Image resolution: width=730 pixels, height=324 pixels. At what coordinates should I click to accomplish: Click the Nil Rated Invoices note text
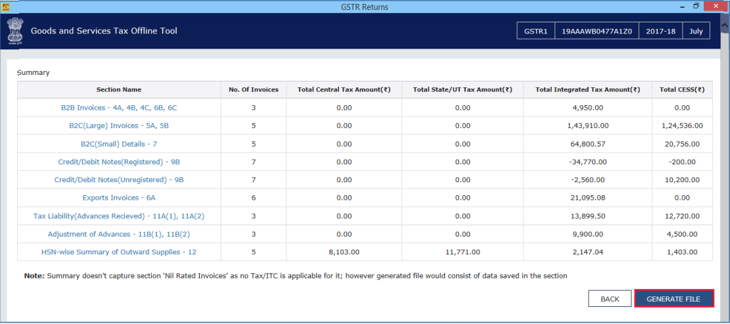(296, 275)
